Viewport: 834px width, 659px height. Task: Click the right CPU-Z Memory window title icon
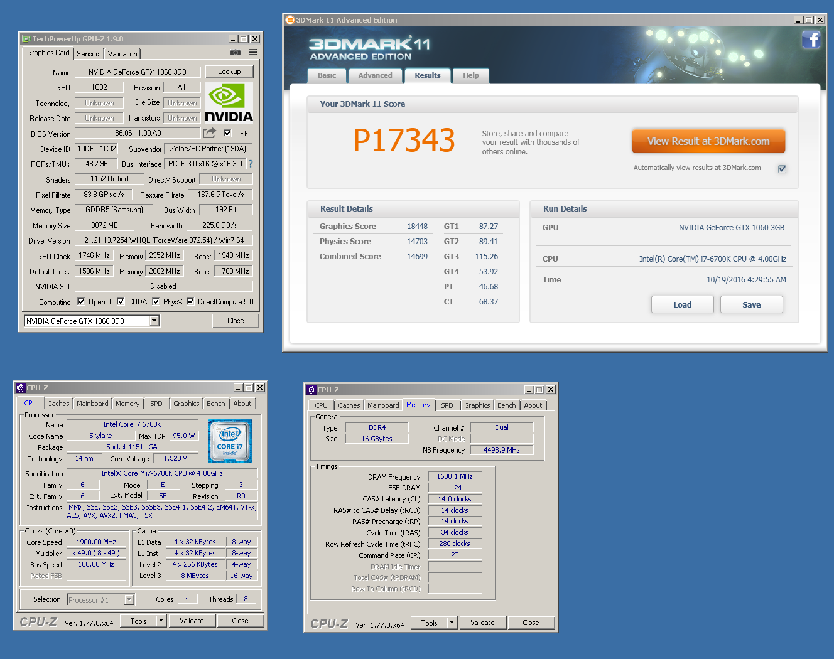click(x=311, y=390)
